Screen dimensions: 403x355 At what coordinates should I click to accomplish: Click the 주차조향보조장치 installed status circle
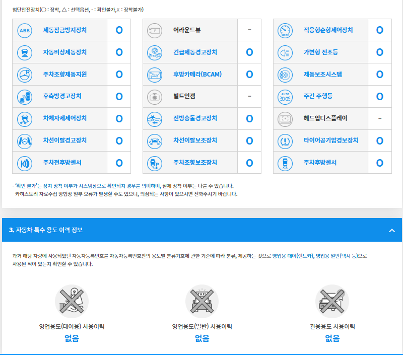(x=249, y=163)
